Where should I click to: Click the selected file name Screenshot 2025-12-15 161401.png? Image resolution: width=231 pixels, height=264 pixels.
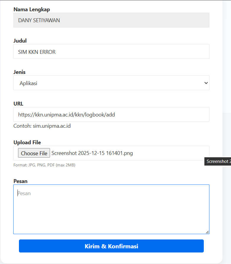[92, 153]
